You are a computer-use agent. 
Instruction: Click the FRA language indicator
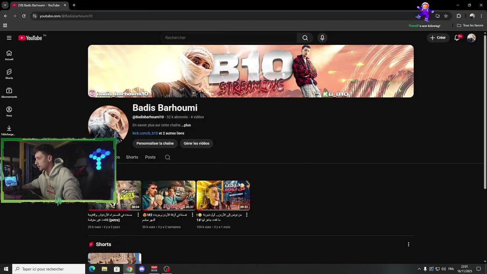(451, 269)
